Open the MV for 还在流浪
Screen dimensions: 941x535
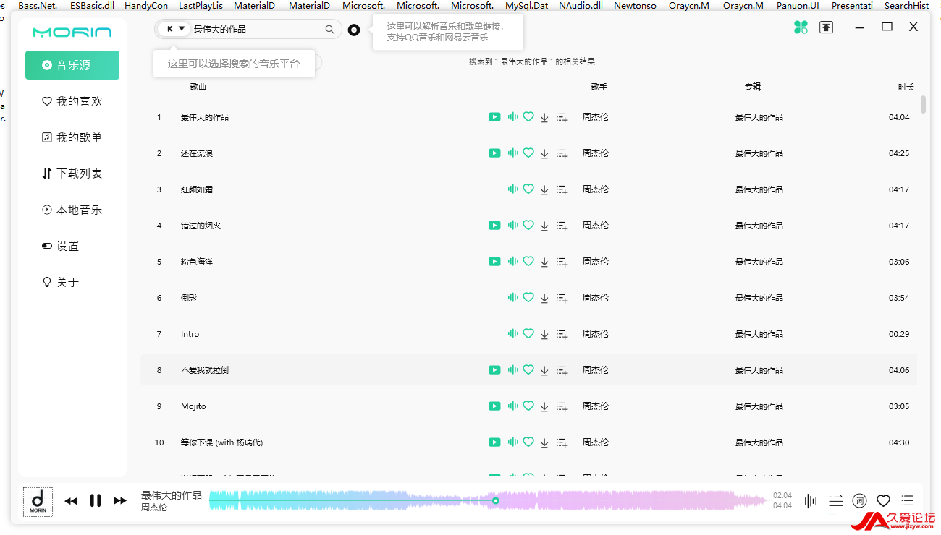click(494, 153)
